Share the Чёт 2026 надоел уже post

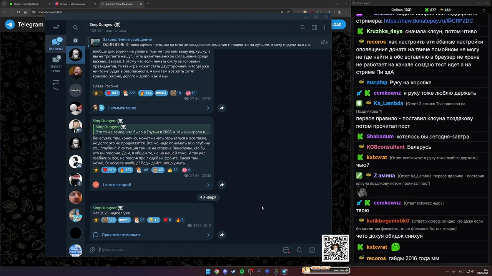(222, 235)
